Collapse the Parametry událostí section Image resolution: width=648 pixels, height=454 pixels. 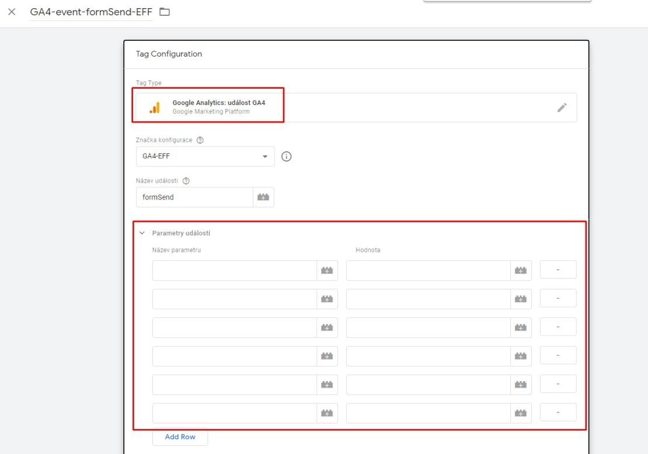[x=142, y=233]
